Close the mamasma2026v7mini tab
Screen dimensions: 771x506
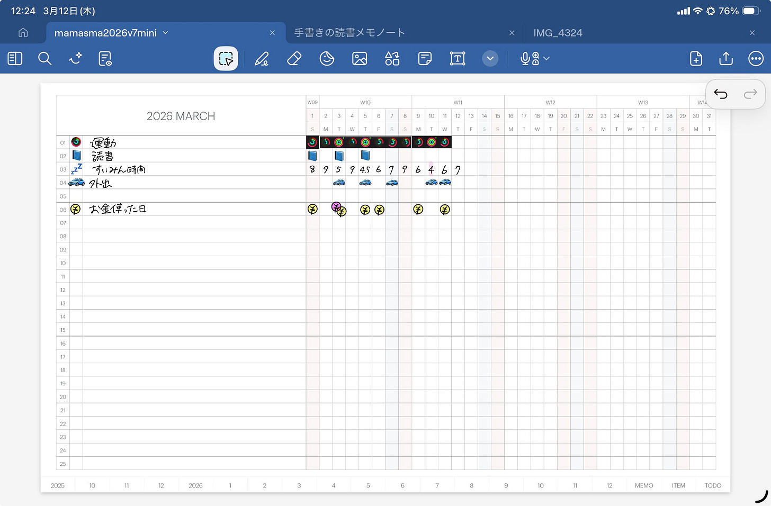click(x=272, y=33)
